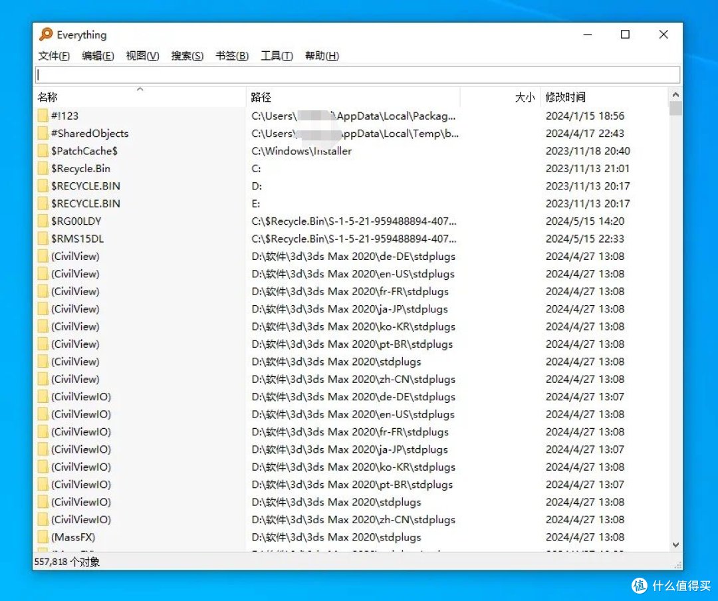This screenshot has height=601, width=718.
Task: Sort by the 名称 column header
Action: tap(140, 97)
